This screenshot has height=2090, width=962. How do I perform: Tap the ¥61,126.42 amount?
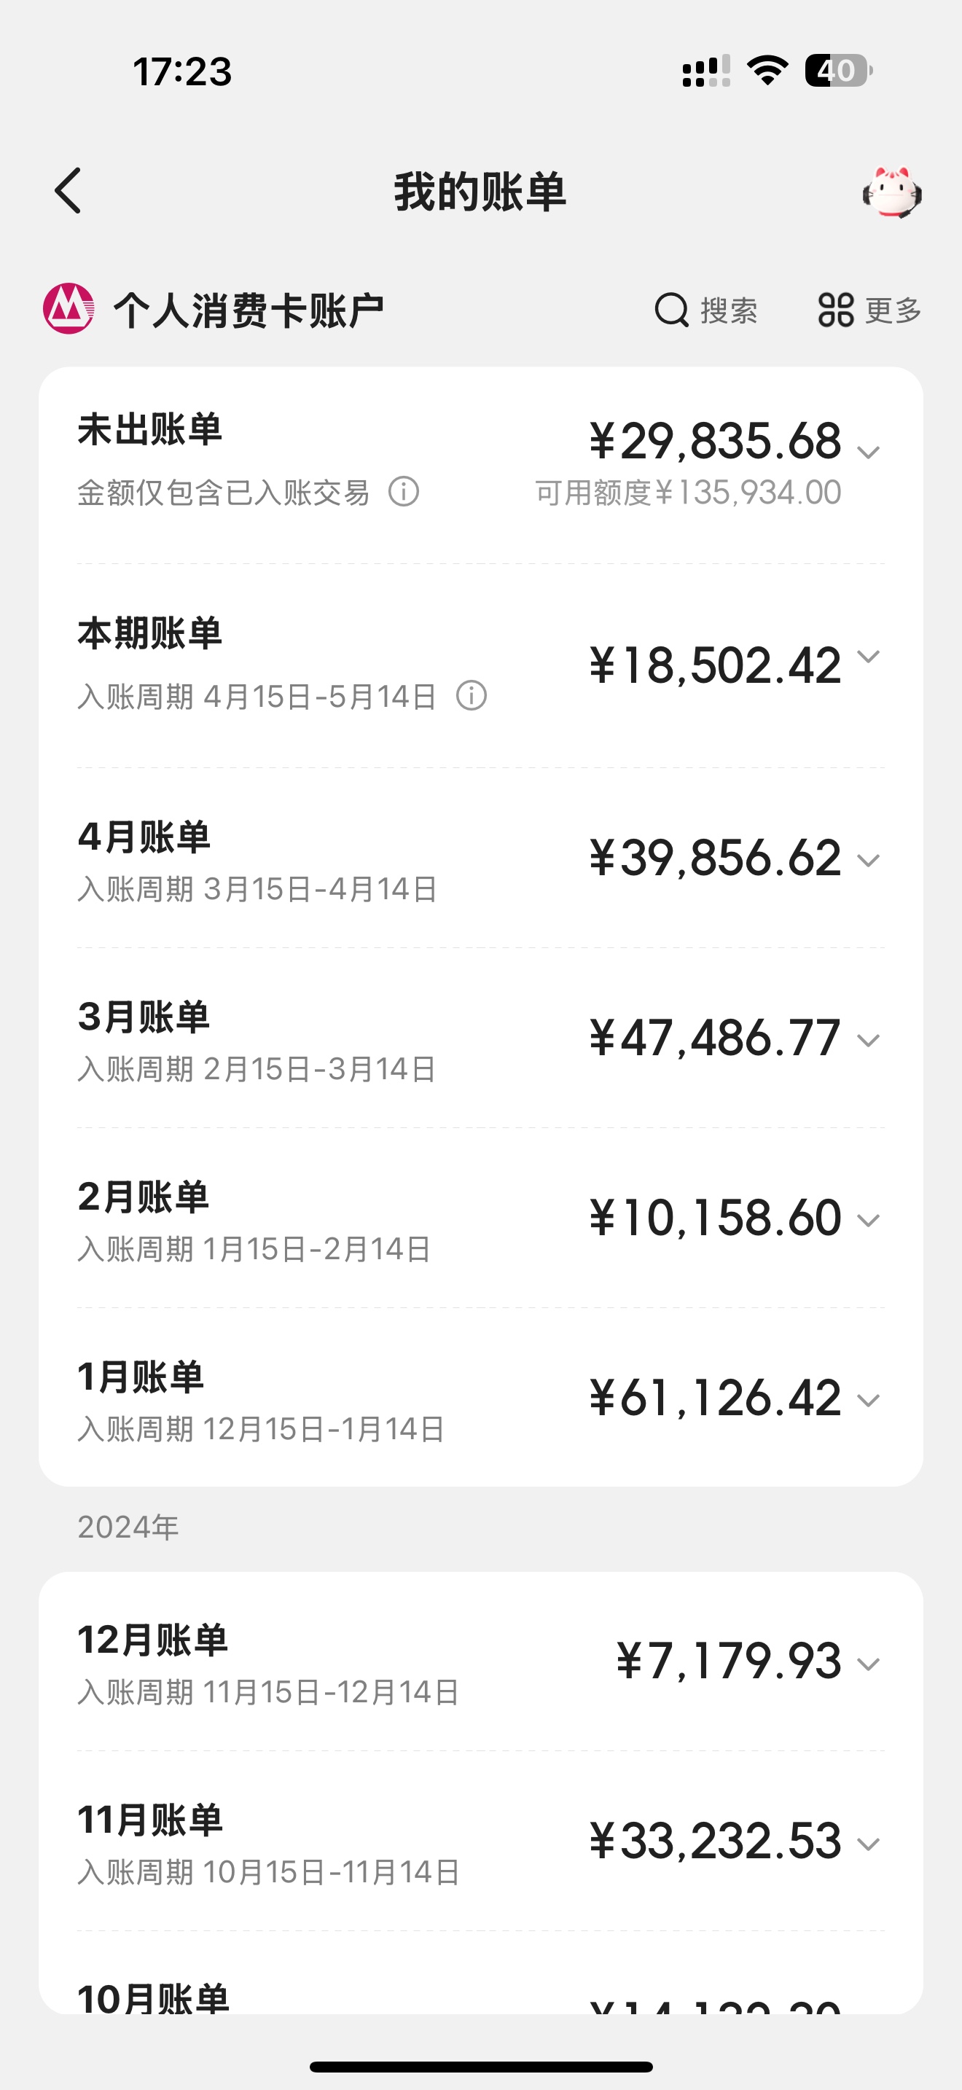click(716, 1398)
